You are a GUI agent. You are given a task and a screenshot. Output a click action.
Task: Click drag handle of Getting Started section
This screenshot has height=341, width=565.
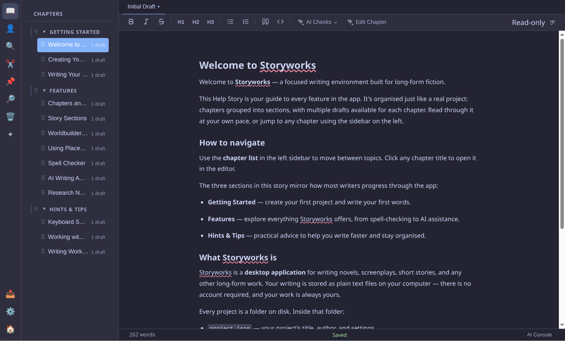coord(36,32)
